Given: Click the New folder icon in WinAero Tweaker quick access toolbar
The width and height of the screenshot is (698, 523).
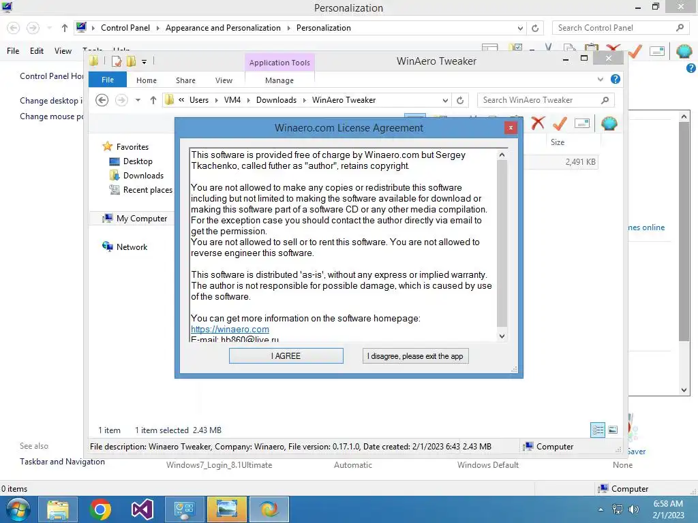Looking at the screenshot, I should [131, 61].
